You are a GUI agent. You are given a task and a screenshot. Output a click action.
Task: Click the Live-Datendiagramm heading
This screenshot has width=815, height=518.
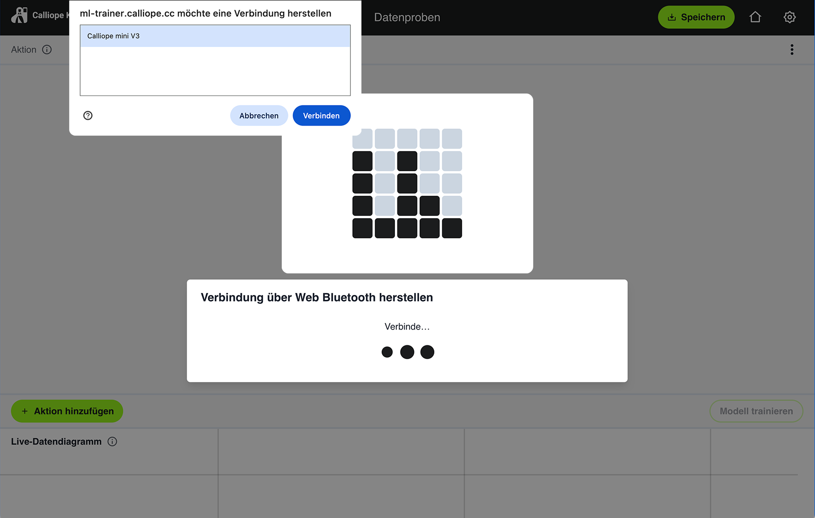point(56,442)
